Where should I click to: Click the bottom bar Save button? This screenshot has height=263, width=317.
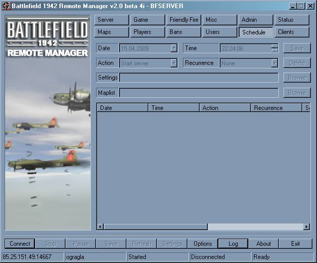pyautogui.click(x=111, y=244)
